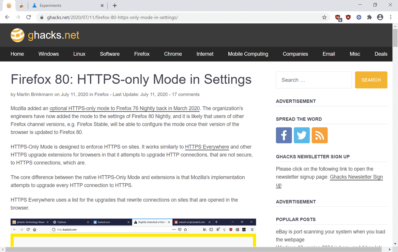Open the Firefox category link in byline
398x252 pixels.
point(101,95)
